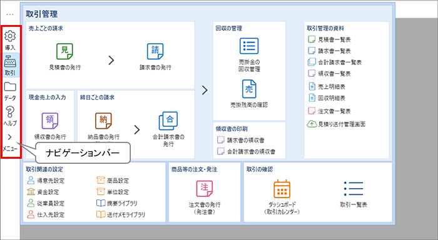Open 合計請求書一覧表 link

pos(335,62)
